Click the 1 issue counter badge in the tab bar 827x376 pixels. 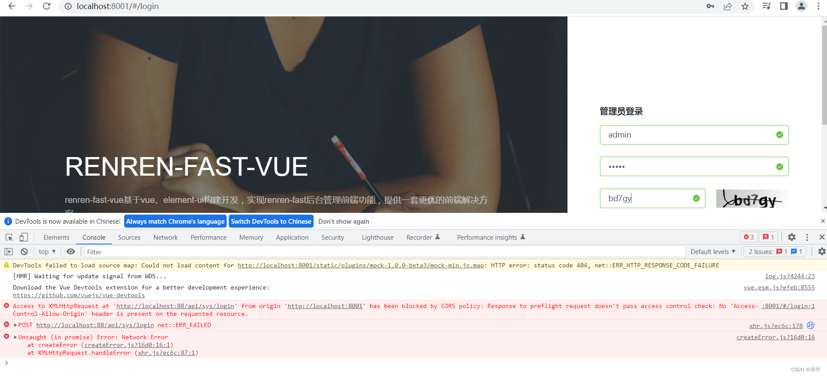coord(769,237)
